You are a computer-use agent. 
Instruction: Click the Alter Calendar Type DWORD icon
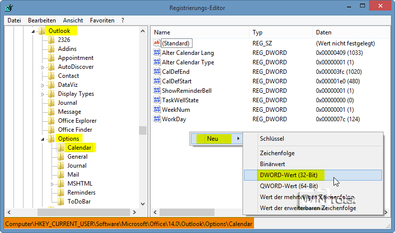coord(156,62)
